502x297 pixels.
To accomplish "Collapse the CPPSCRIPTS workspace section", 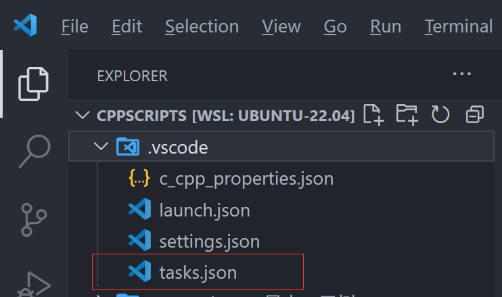I will (83, 115).
